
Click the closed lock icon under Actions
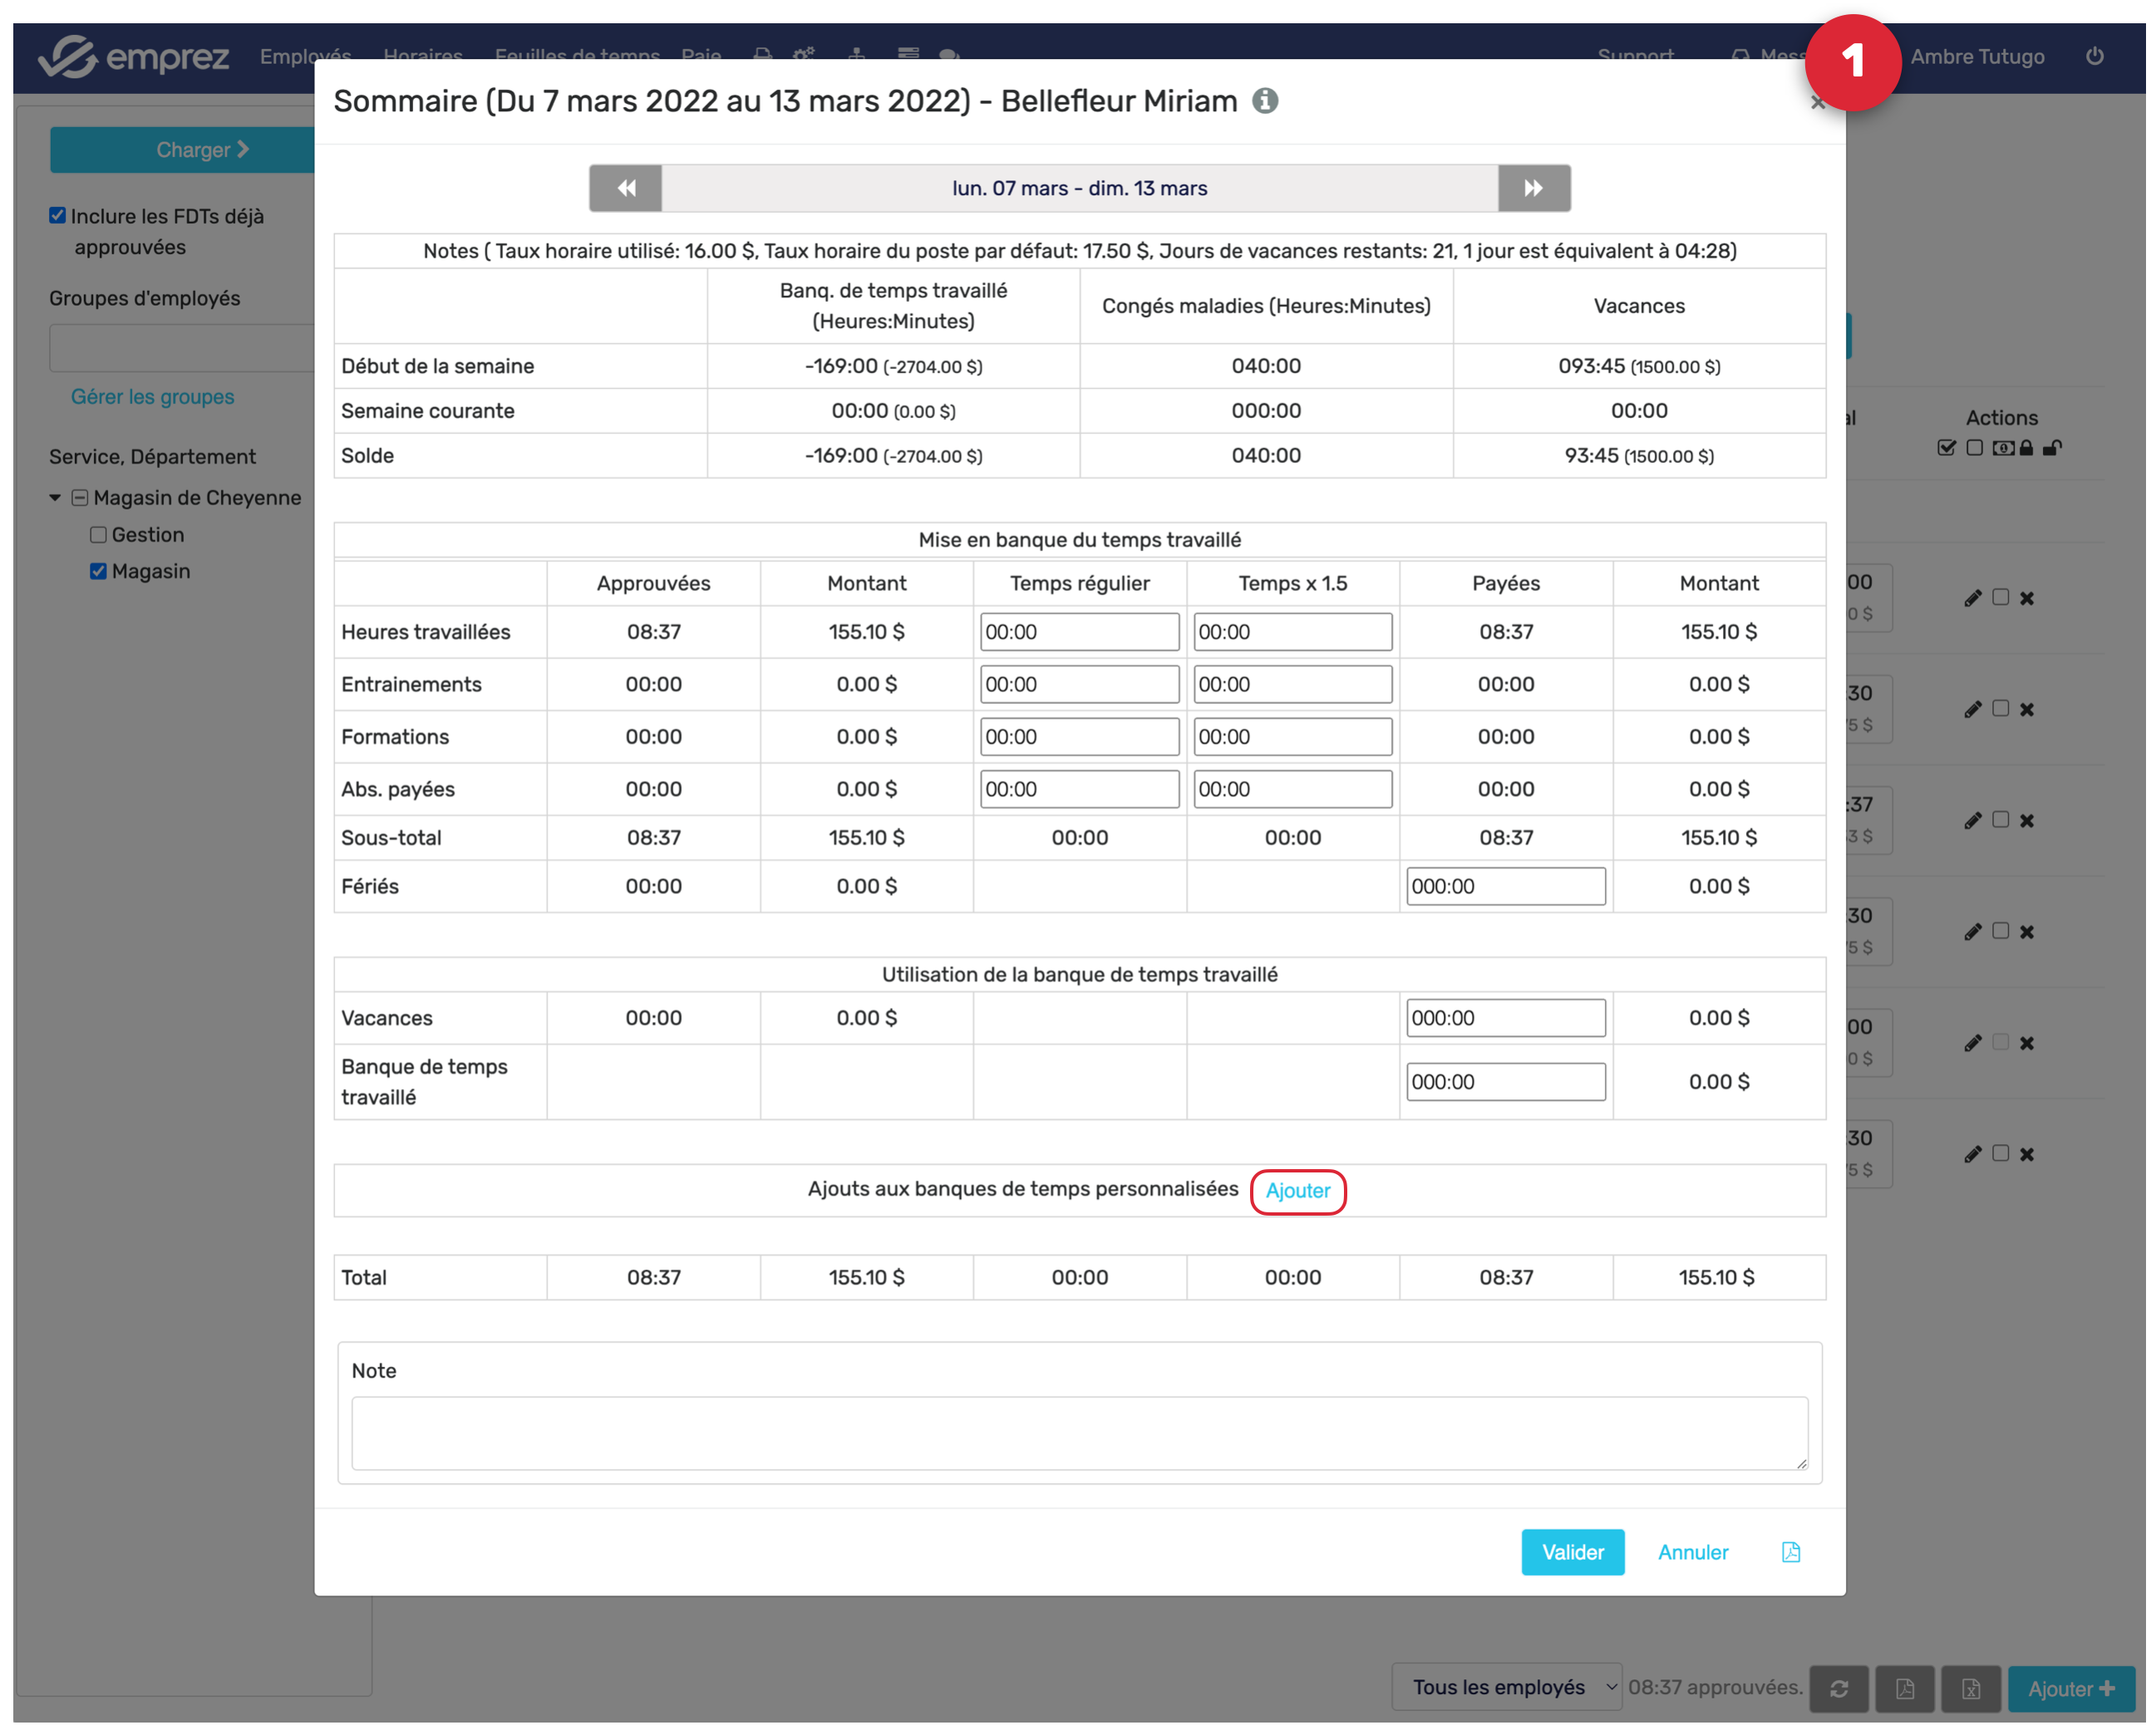[2026, 448]
